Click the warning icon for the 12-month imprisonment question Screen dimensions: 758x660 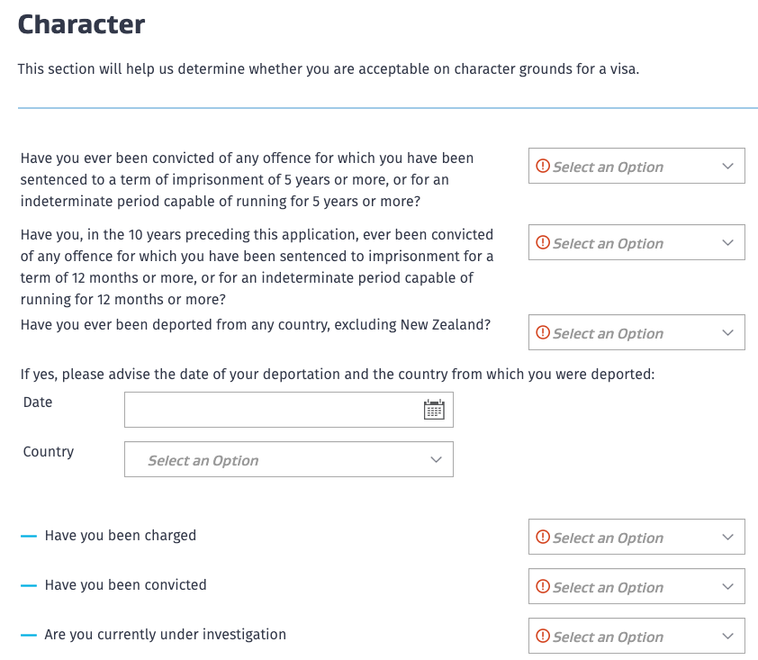(543, 243)
